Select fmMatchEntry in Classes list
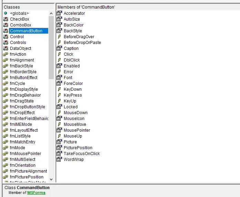The height and width of the screenshot is (197, 240). (x=22, y=142)
